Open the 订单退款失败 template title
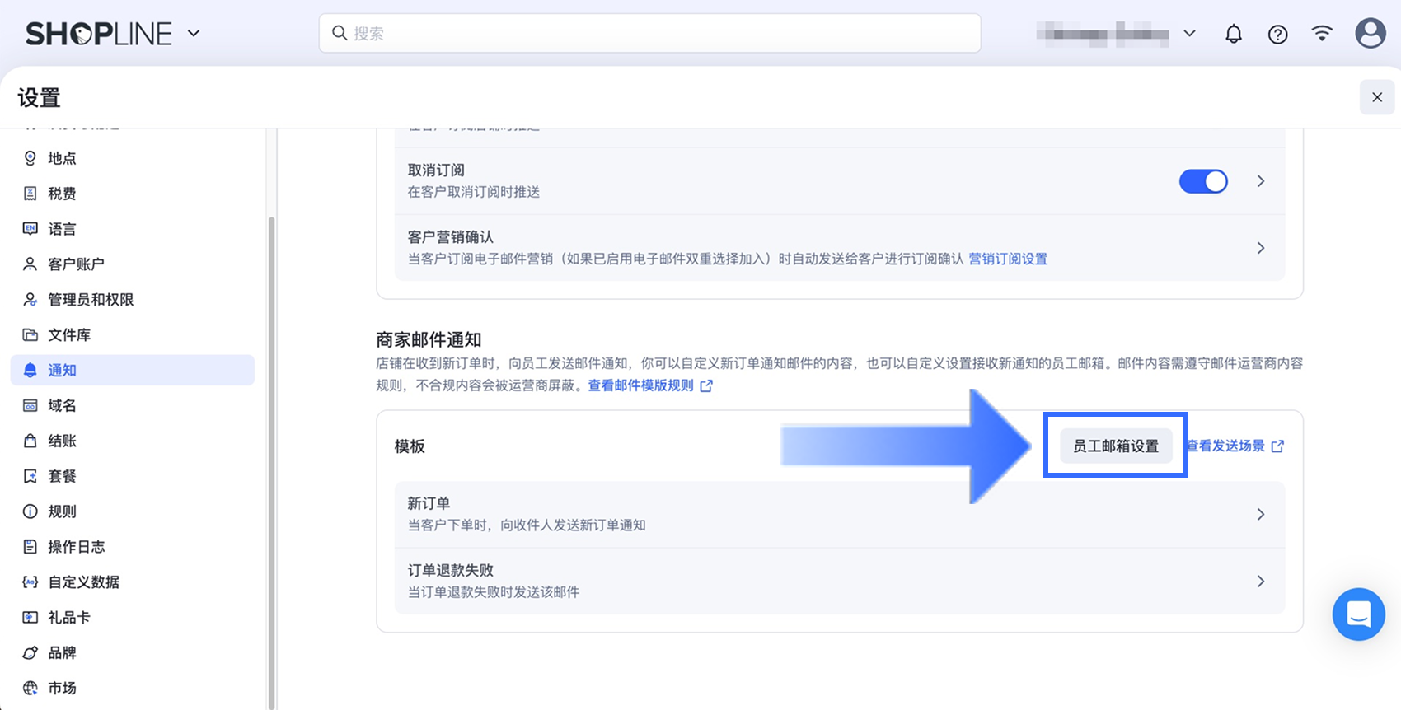Viewport: 1401px width, 710px height. (x=451, y=570)
